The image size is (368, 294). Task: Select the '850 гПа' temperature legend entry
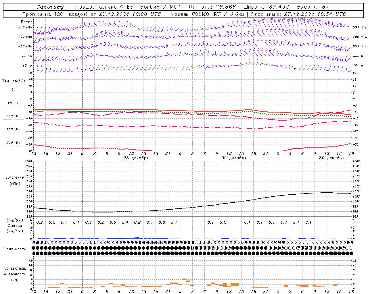point(13,116)
